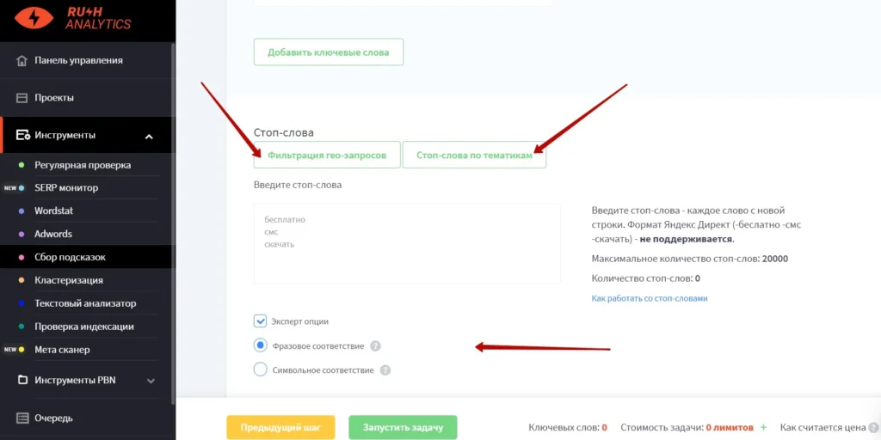
Task: Open Текстовый анализатор tool
Action: (84, 303)
